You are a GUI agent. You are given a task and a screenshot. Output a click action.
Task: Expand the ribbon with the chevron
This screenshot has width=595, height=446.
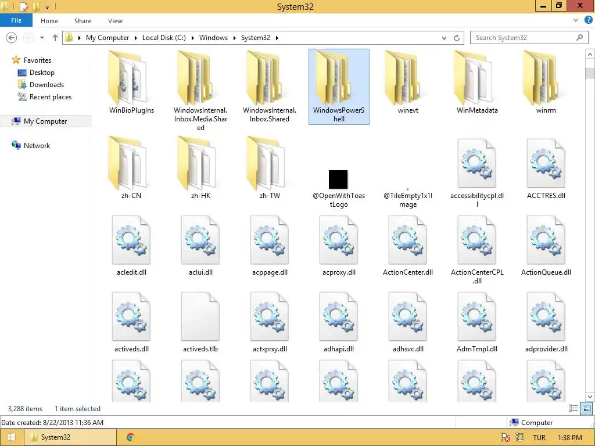point(576,20)
